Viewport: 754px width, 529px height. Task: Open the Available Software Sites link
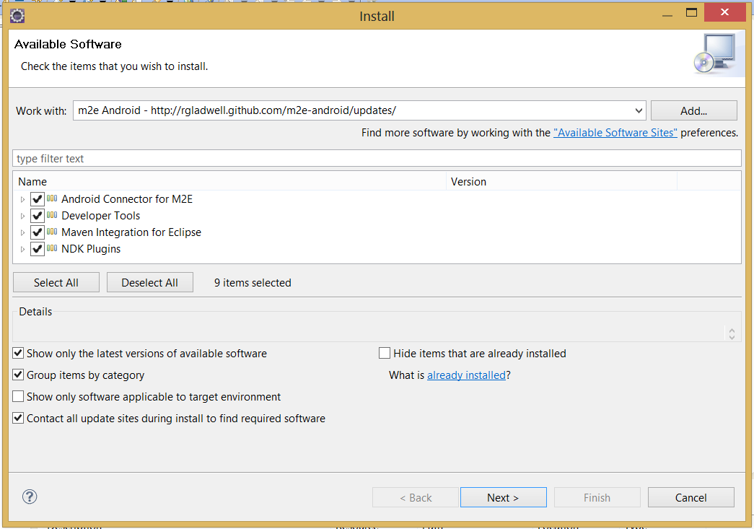pyautogui.click(x=615, y=133)
